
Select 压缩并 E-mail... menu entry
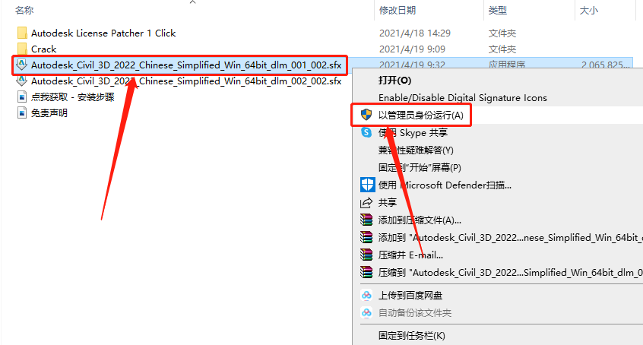[x=410, y=255]
